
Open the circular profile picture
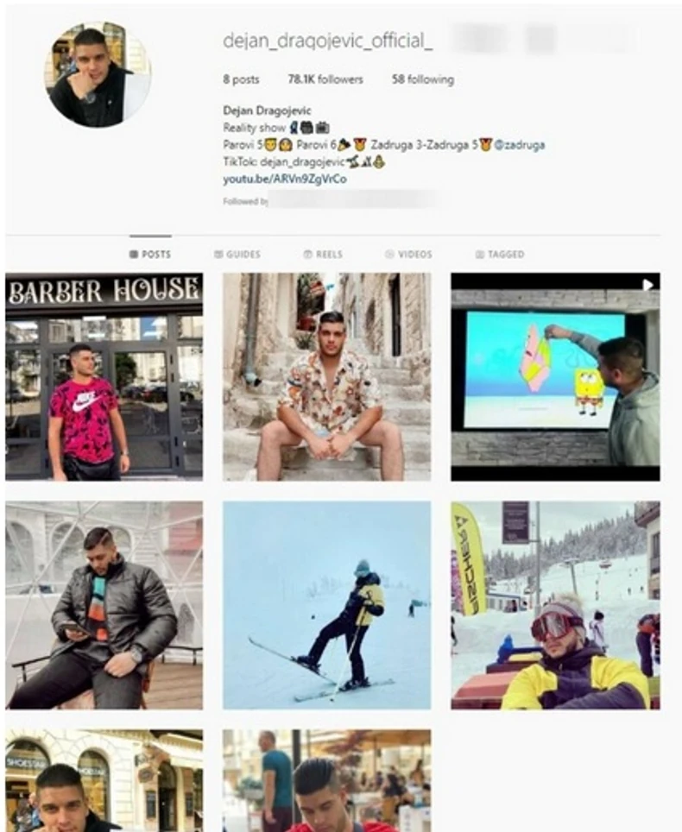pos(98,73)
